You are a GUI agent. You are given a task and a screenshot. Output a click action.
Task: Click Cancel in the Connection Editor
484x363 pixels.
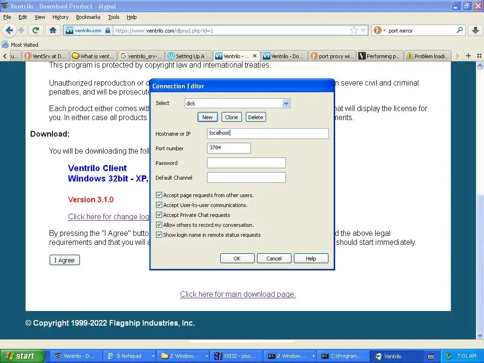pos(274,259)
